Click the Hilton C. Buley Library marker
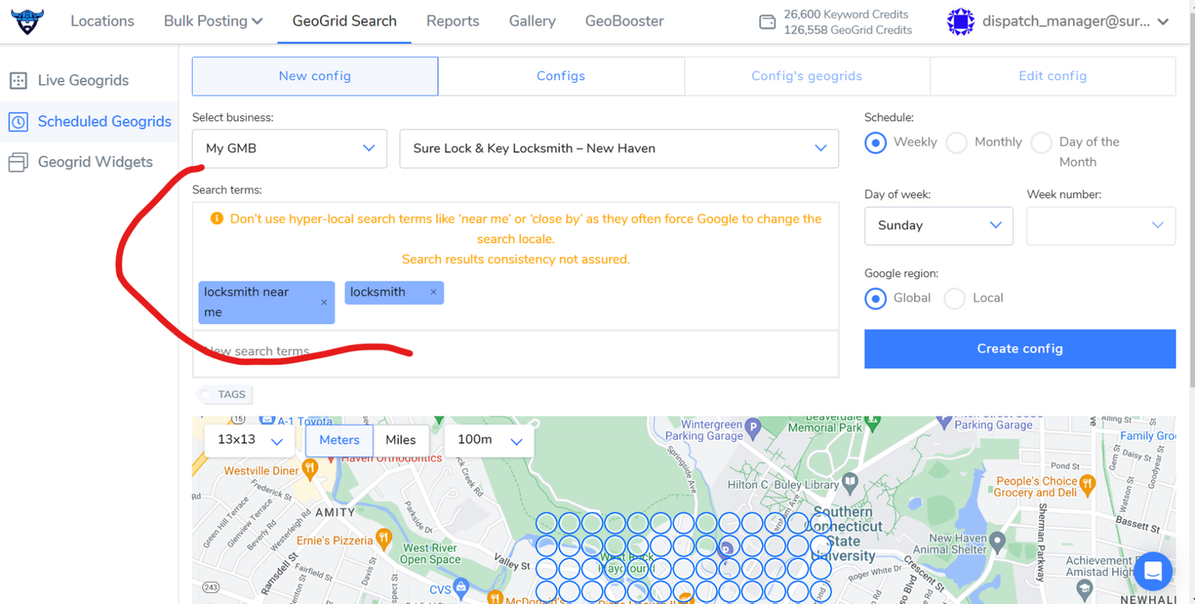The height and width of the screenshot is (604, 1195). (849, 483)
